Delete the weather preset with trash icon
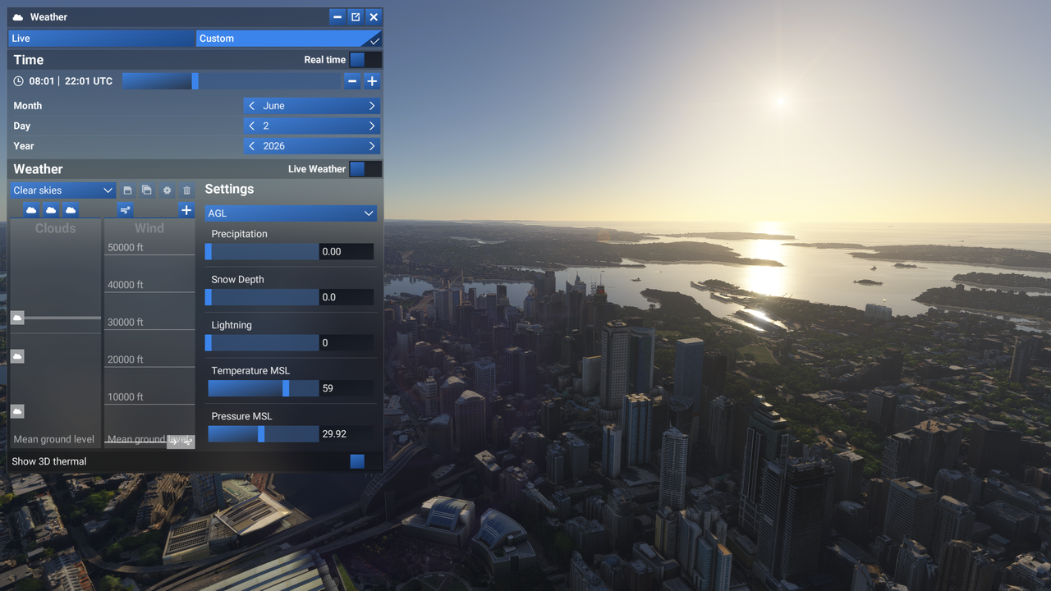This screenshot has width=1051, height=591. click(186, 190)
